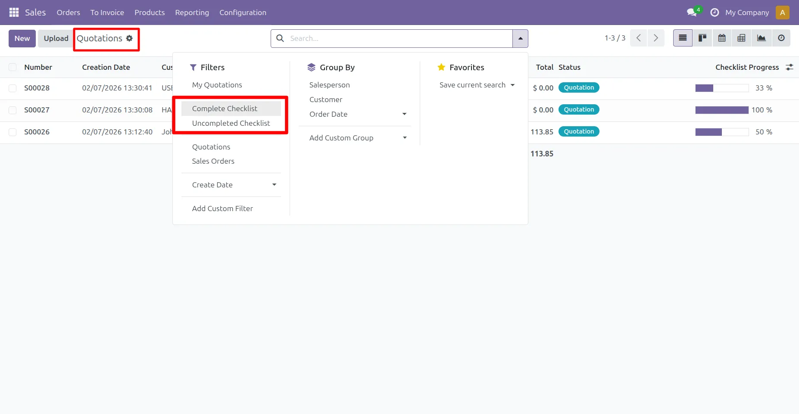Apply the Complete Checklist filter
Image resolution: width=799 pixels, height=414 pixels.
225,109
